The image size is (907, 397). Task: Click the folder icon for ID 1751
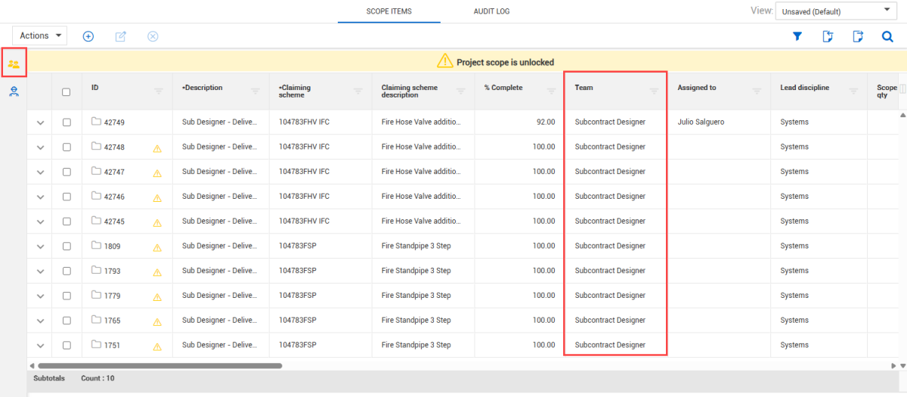(x=96, y=345)
